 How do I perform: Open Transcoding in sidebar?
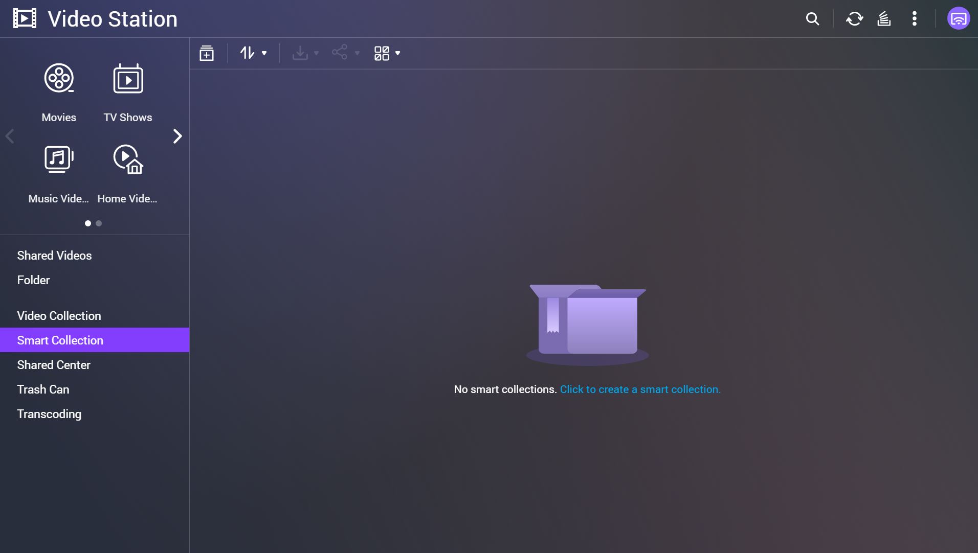pos(95,414)
